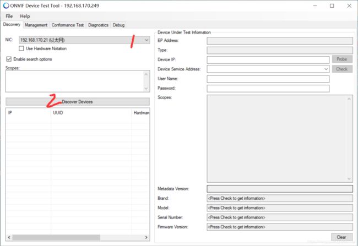Click the horizontal scrollbar thumb in device list

(x=56, y=238)
